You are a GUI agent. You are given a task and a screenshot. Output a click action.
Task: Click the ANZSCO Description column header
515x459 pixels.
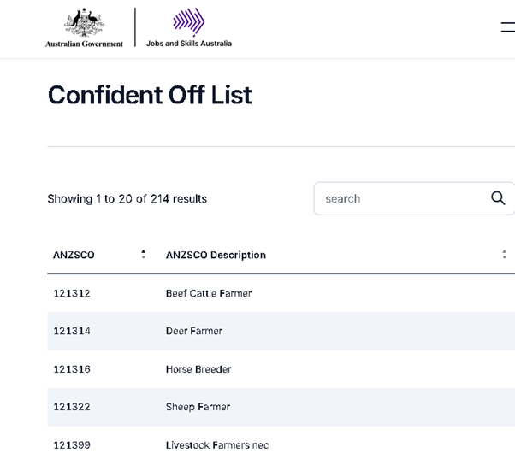[216, 255]
